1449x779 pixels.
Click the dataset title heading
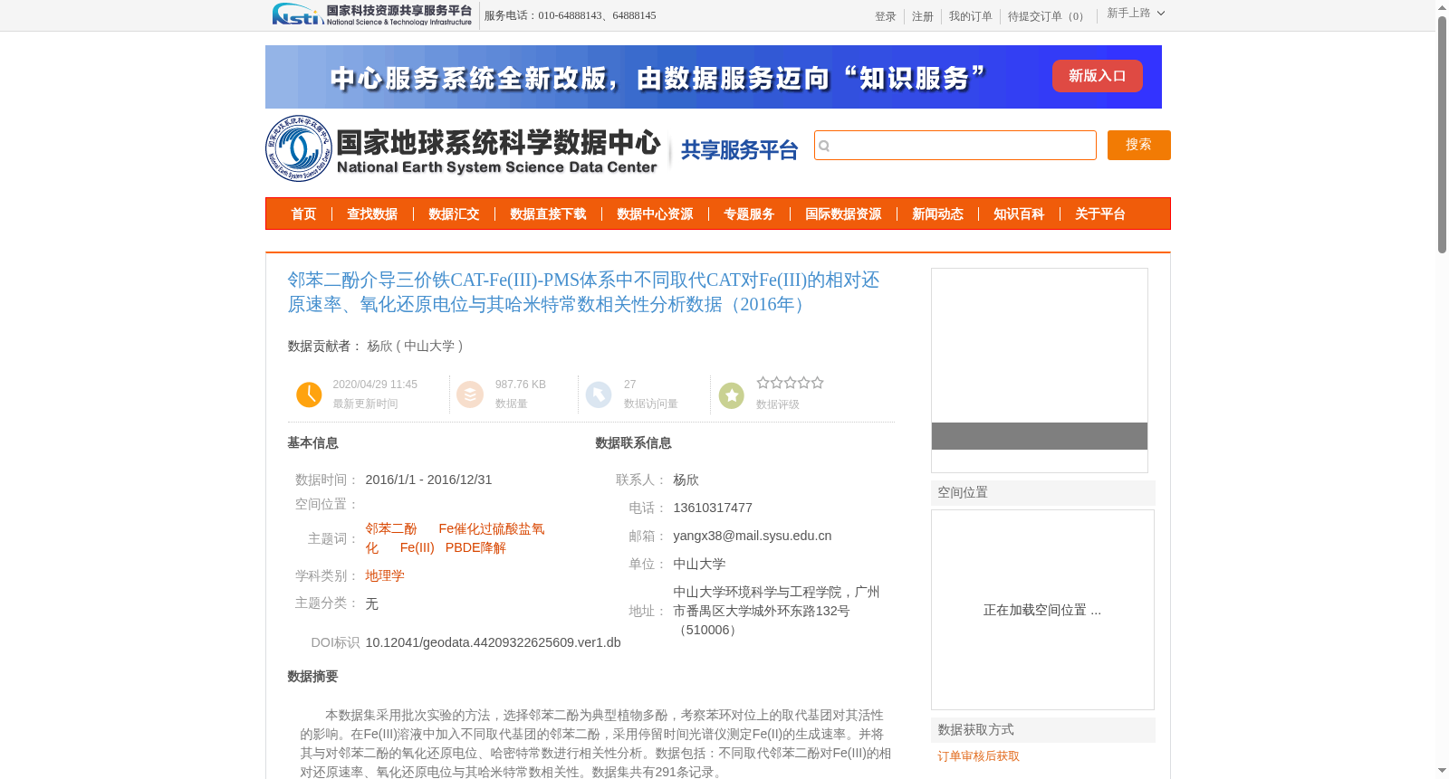(x=584, y=292)
